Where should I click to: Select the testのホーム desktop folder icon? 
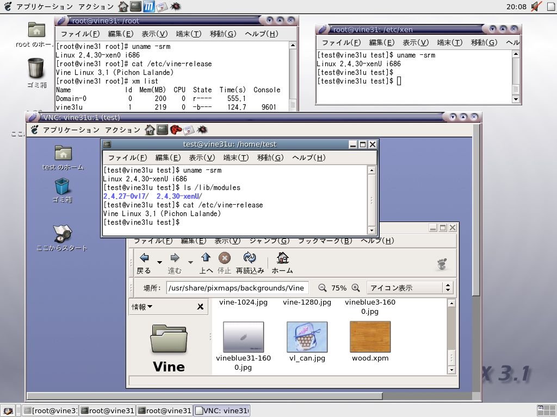(63, 153)
